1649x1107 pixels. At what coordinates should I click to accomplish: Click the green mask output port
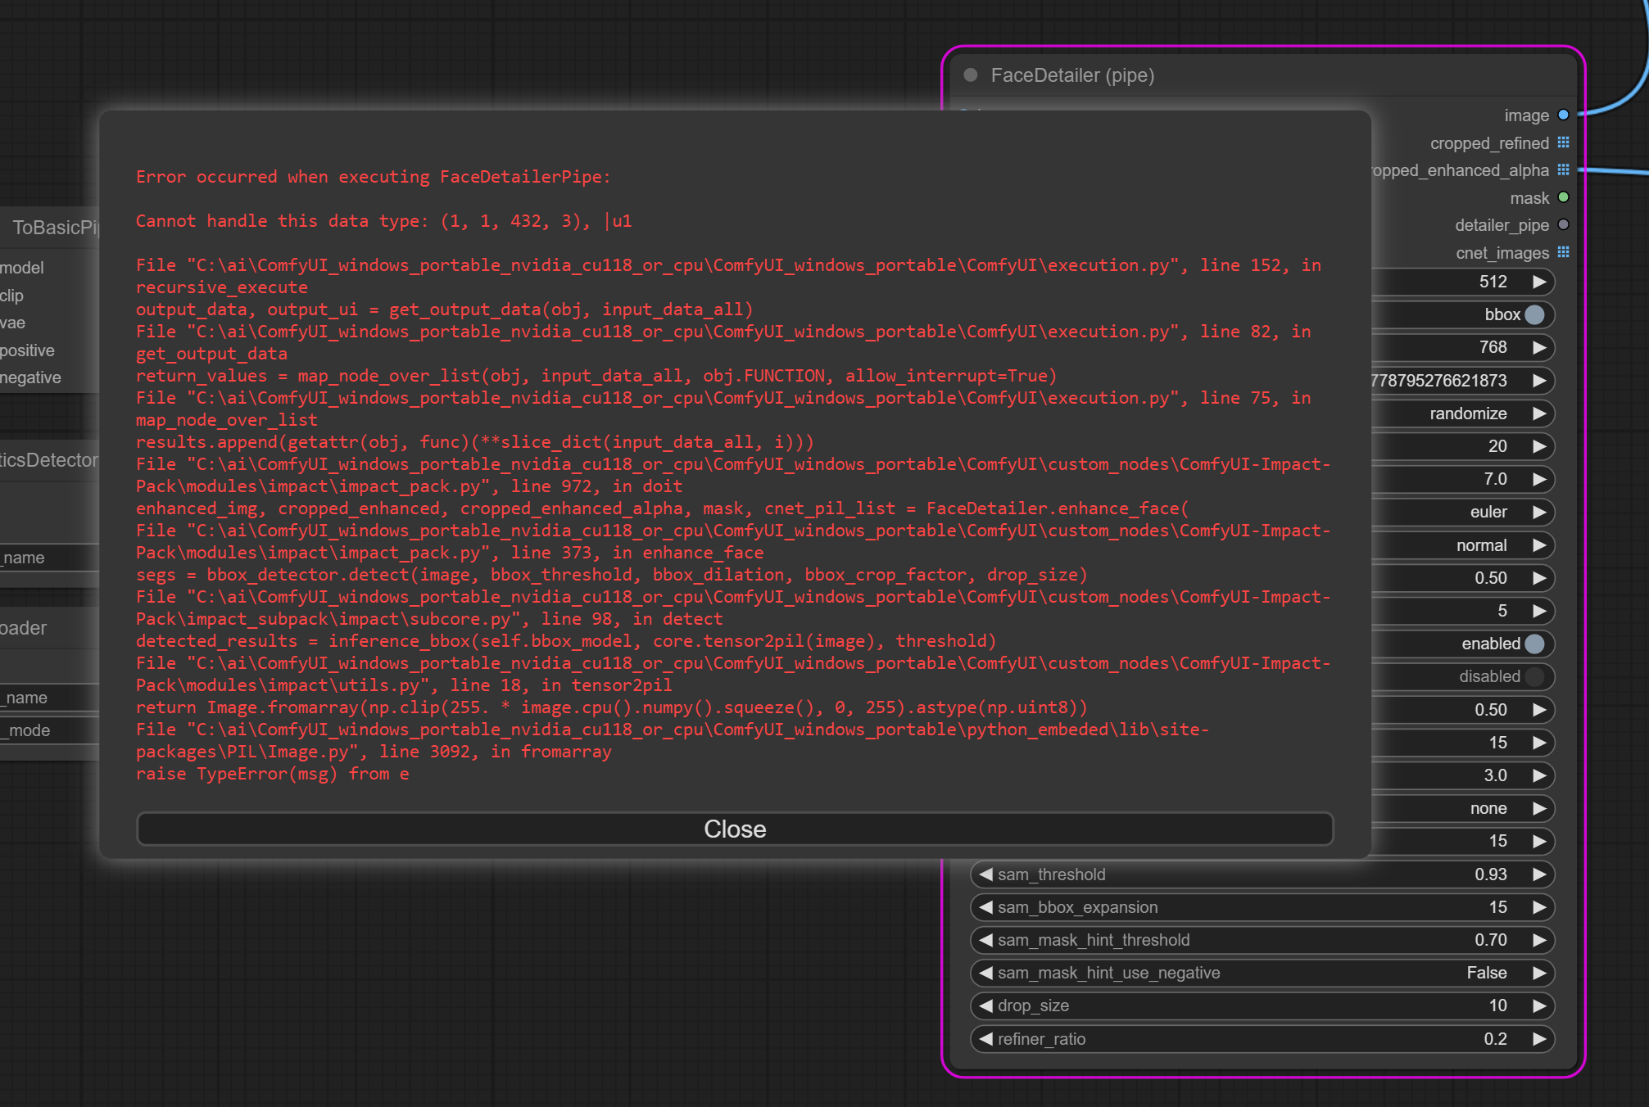point(1563,197)
